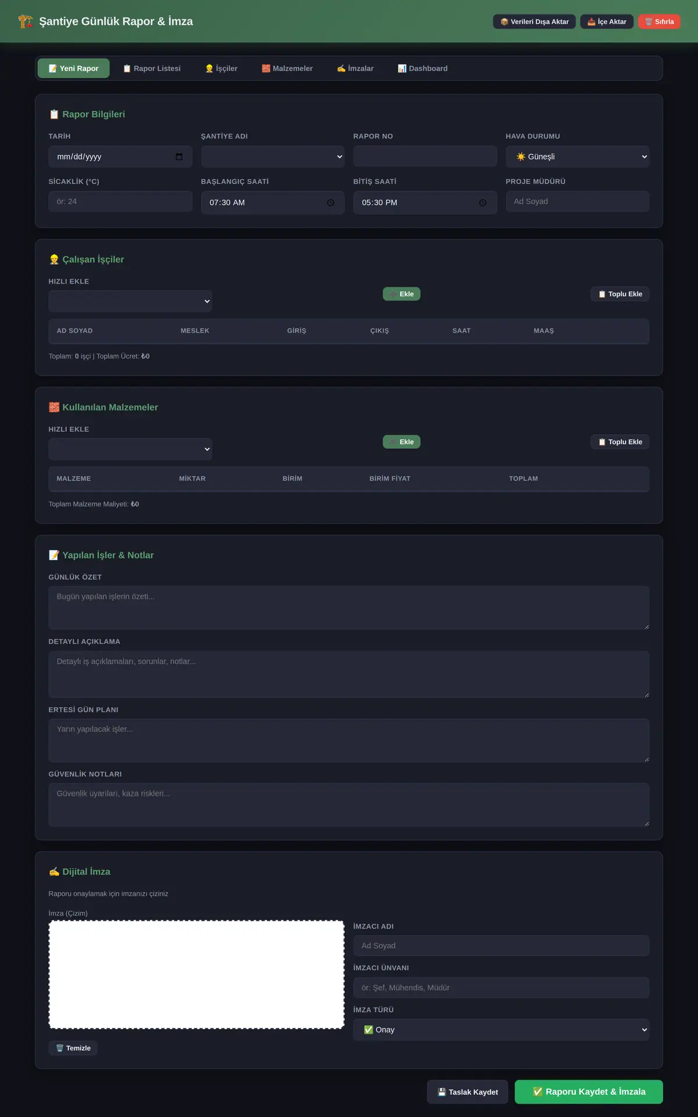Click Toplu Ekle in Çalışan İşçiler section
698x1117 pixels.
[620, 294]
